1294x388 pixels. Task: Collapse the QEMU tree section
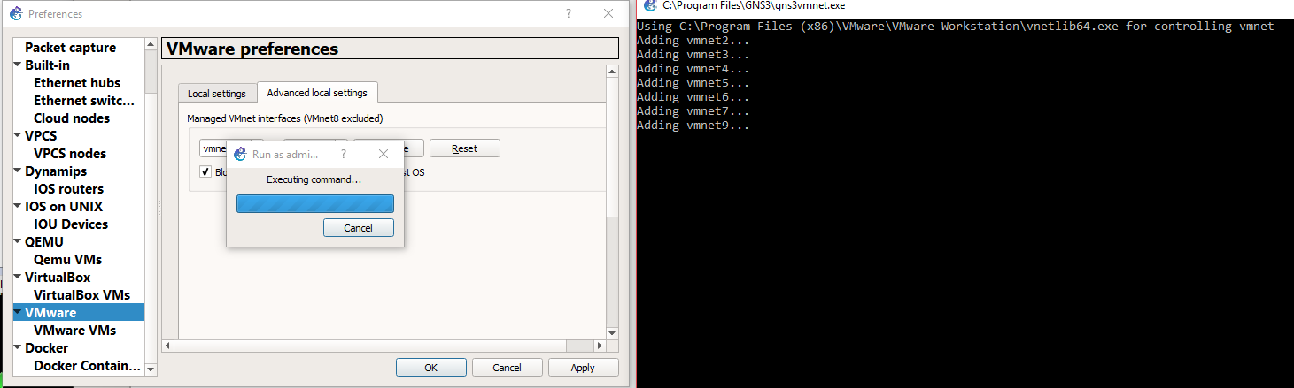(18, 242)
